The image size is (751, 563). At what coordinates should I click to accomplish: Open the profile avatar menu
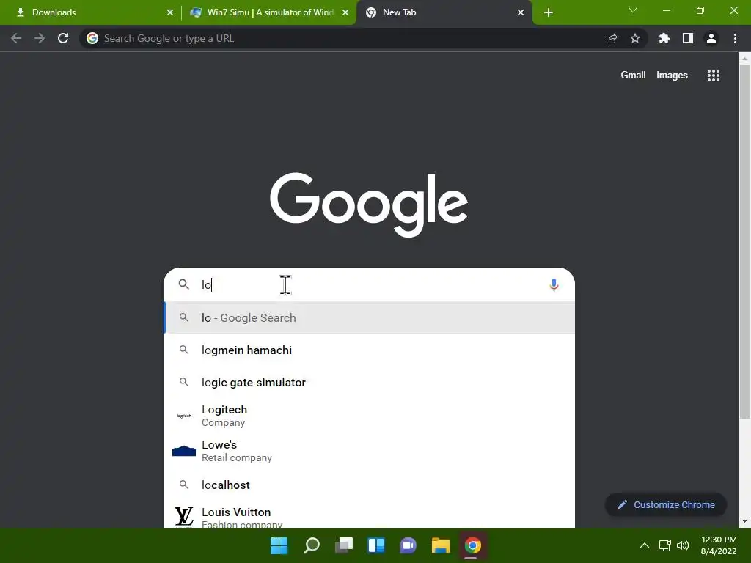(711, 38)
